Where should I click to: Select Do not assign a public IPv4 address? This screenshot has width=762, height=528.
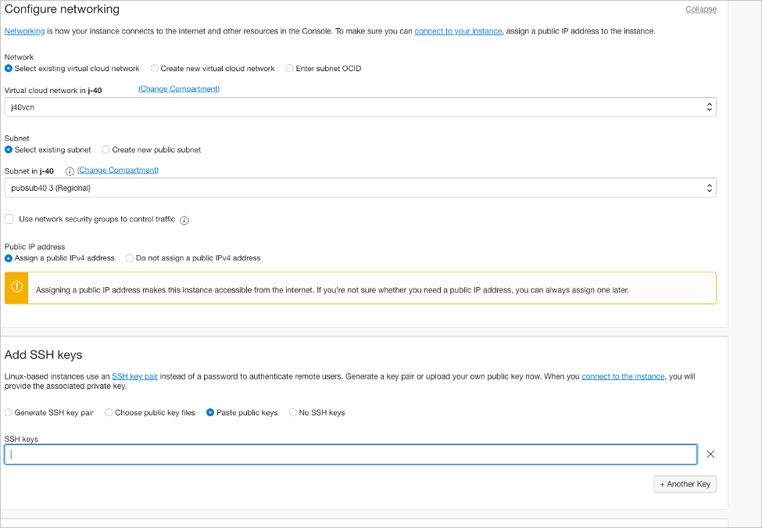[x=130, y=258]
